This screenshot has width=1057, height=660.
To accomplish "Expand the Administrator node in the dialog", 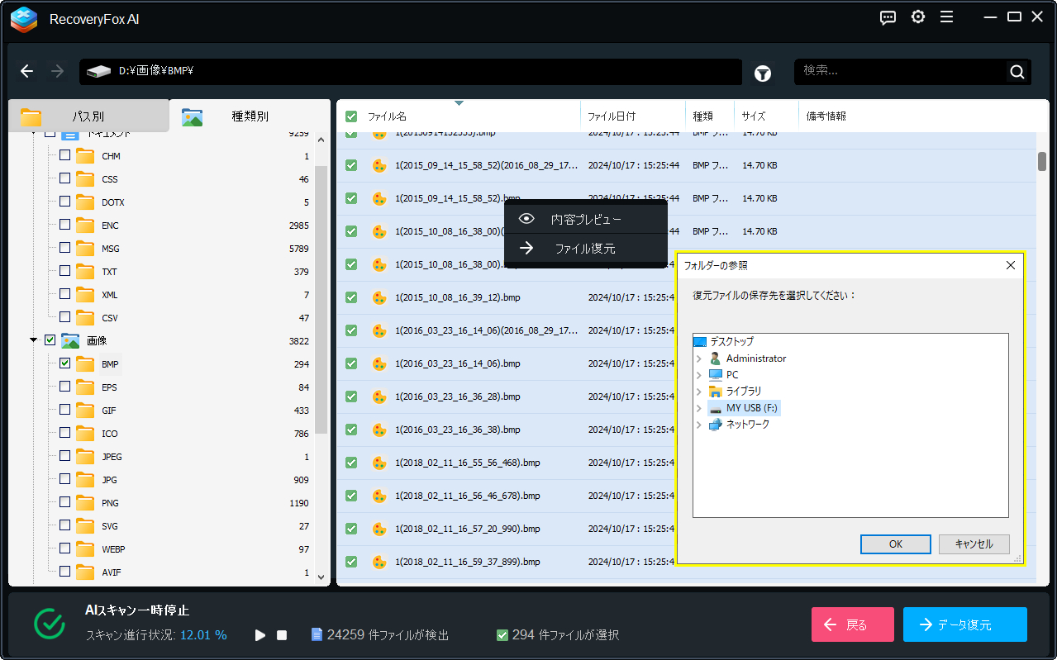I will [x=698, y=358].
